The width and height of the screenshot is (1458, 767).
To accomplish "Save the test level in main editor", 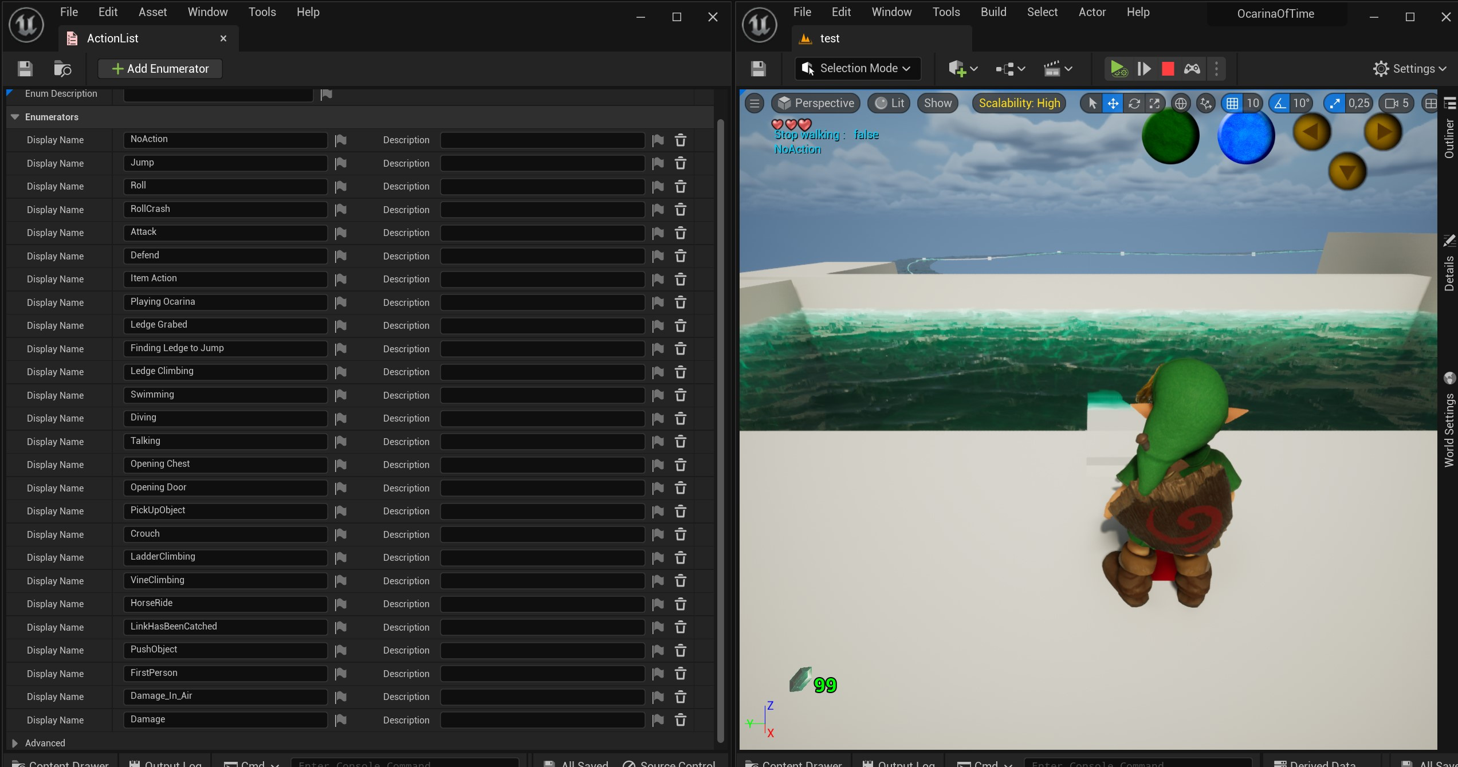I will 759,69.
